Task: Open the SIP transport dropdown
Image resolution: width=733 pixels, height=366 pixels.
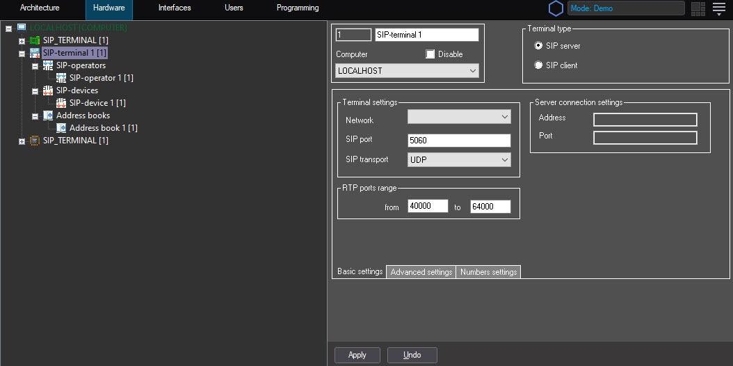Action: 459,160
